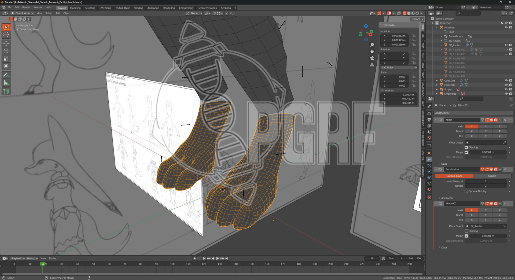Start timeline playback with play button

218,259
